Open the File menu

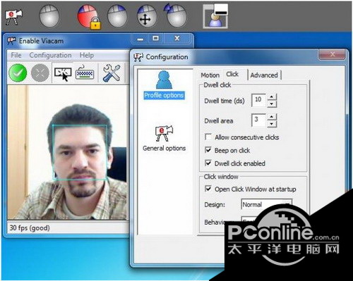coord(16,55)
